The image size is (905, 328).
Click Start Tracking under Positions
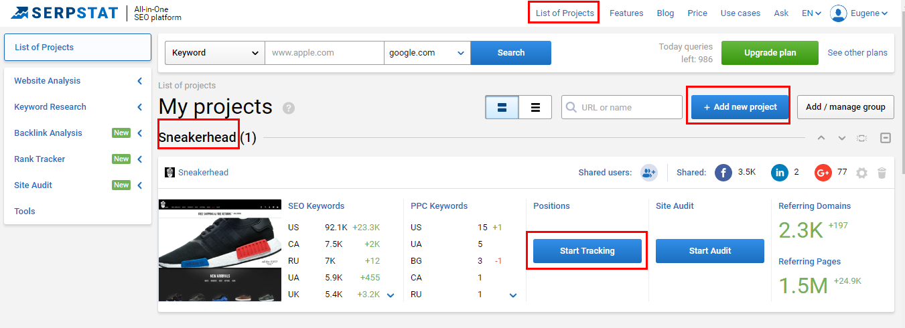[x=587, y=251]
